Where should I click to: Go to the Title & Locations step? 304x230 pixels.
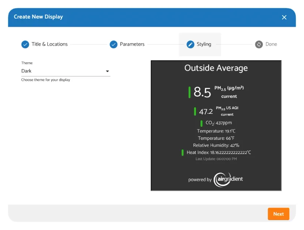pyautogui.click(x=49, y=44)
